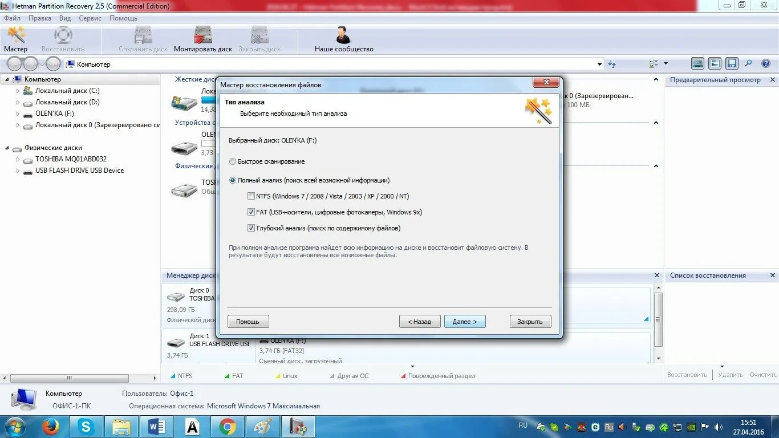Click the NVIDIA tray icon
The image size is (779, 438).
coord(691,427)
